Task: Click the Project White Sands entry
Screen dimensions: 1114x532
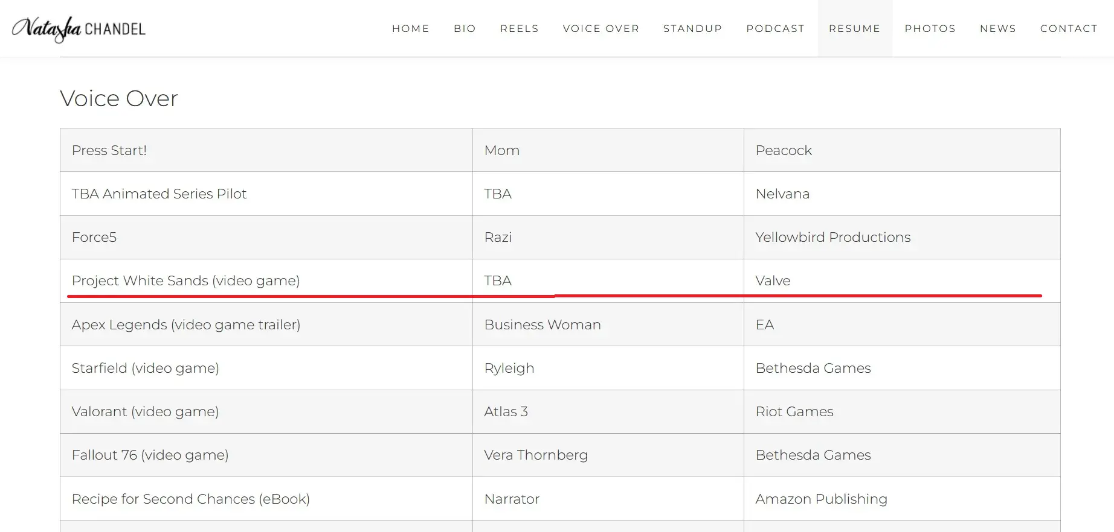Action: (x=185, y=280)
